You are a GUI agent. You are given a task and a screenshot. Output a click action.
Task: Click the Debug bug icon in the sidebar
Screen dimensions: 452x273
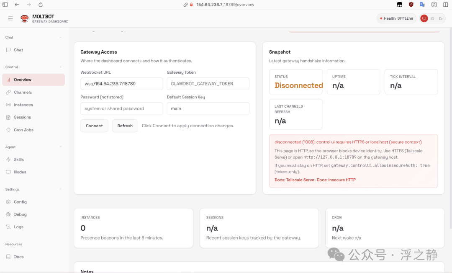pyautogui.click(x=8, y=214)
